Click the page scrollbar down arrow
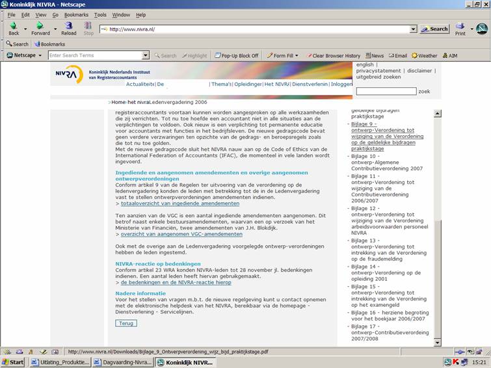The image size is (491, 368). click(x=438, y=343)
